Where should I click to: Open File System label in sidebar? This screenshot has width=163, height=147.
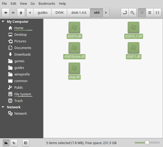[x=23, y=94]
